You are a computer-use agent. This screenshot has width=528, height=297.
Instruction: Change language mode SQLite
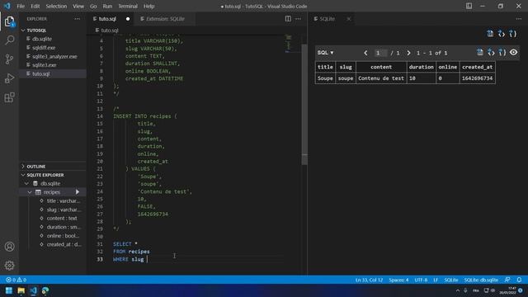pyautogui.click(x=451, y=280)
